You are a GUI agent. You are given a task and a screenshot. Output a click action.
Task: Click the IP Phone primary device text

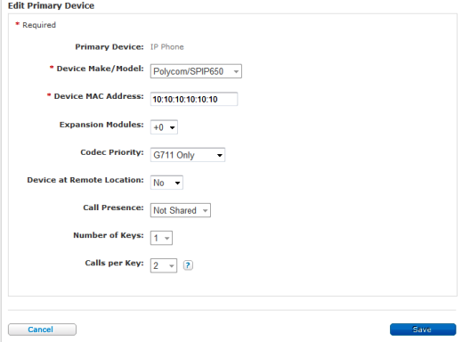click(167, 47)
